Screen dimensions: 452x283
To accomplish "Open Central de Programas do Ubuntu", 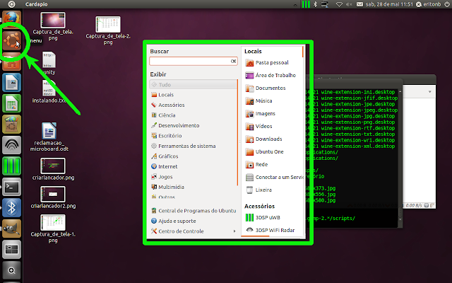I will click(194, 211).
